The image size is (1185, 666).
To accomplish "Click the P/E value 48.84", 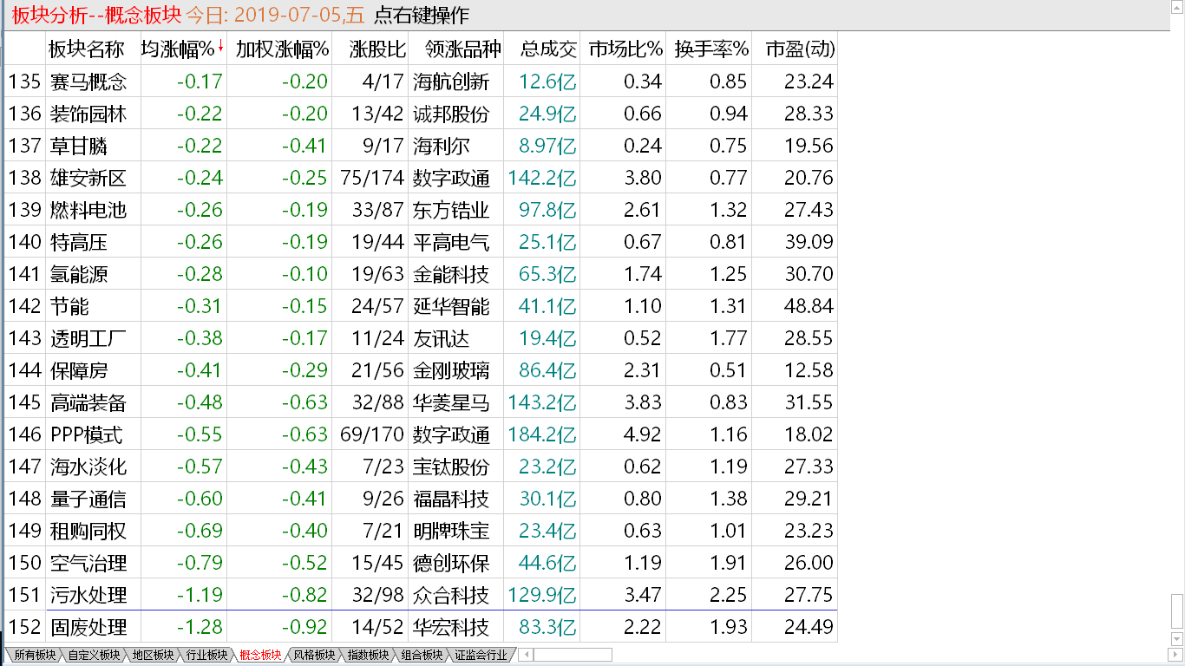I will click(809, 306).
